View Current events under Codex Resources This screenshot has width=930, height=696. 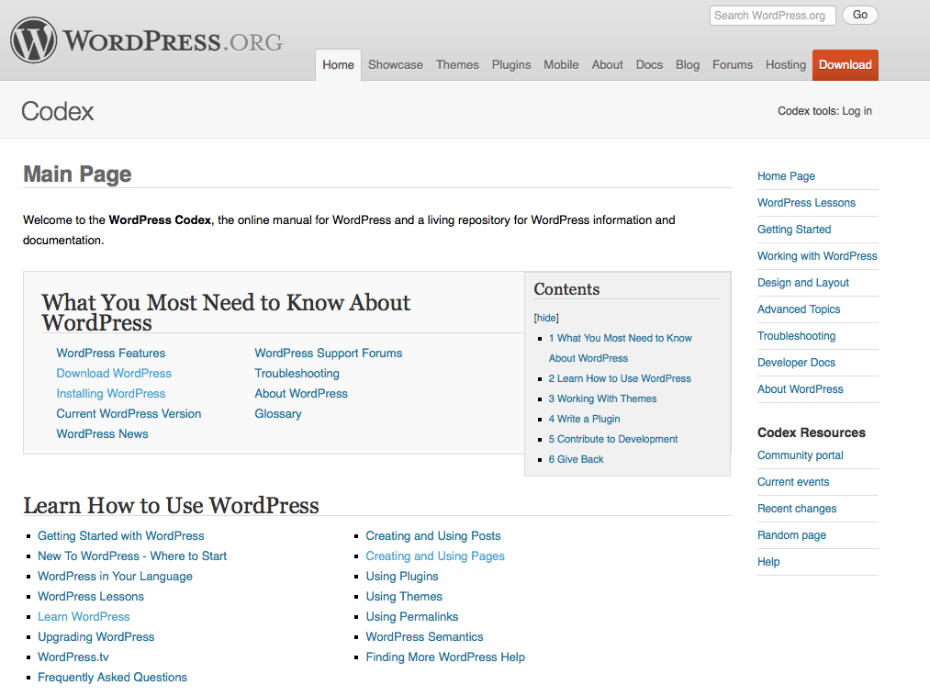(793, 482)
